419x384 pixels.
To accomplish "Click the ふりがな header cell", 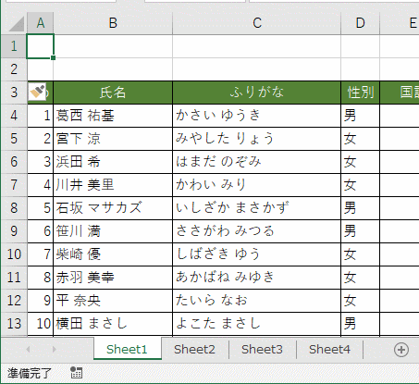I will pyautogui.click(x=256, y=93).
